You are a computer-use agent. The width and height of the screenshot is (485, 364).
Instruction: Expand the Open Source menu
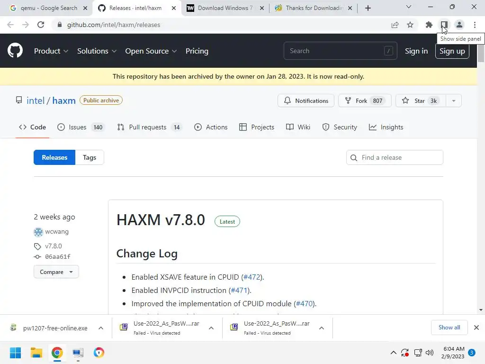151,51
